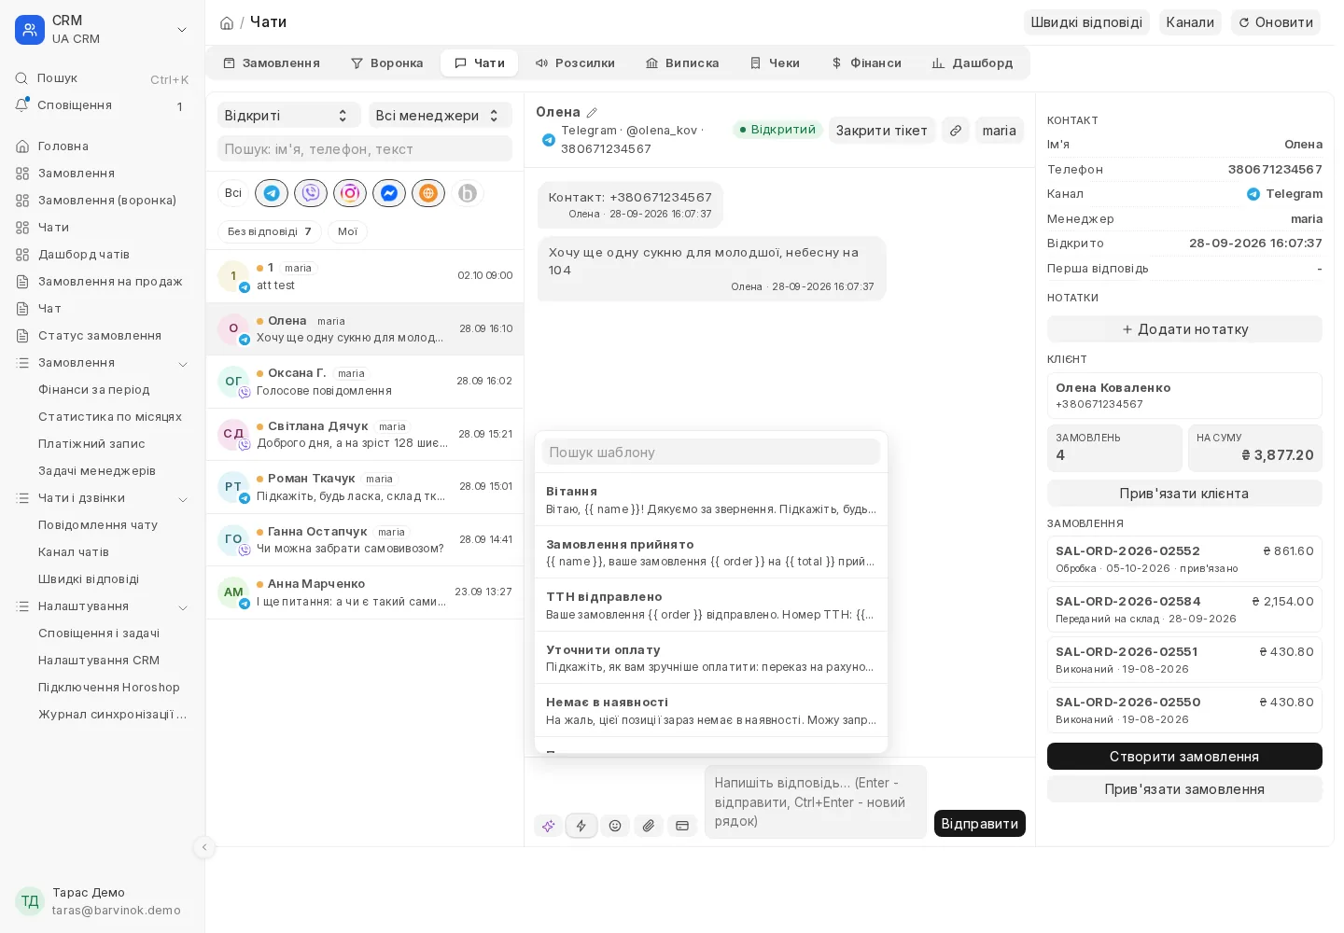The height and width of the screenshot is (933, 1344).
Task: Attach a file with paperclip icon
Action: tap(649, 826)
